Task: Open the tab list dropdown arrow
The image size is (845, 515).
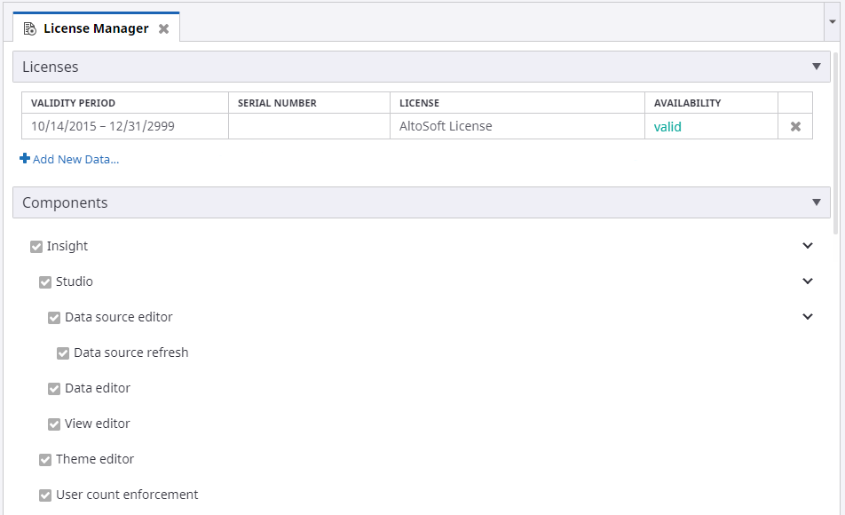Action: [833, 20]
